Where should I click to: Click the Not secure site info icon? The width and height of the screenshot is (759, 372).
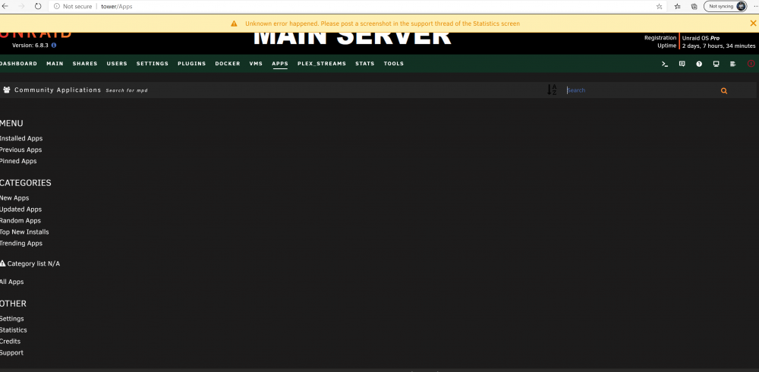pyautogui.click(x=57, y=6)
